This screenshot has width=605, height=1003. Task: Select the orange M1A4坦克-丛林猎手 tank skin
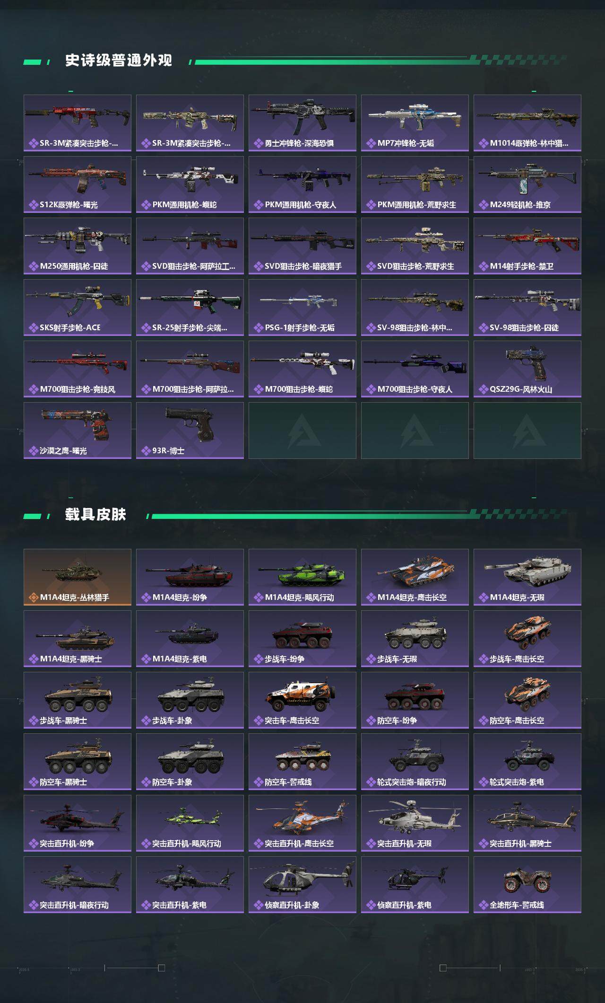pyautogui.click(x=78, y=577)
